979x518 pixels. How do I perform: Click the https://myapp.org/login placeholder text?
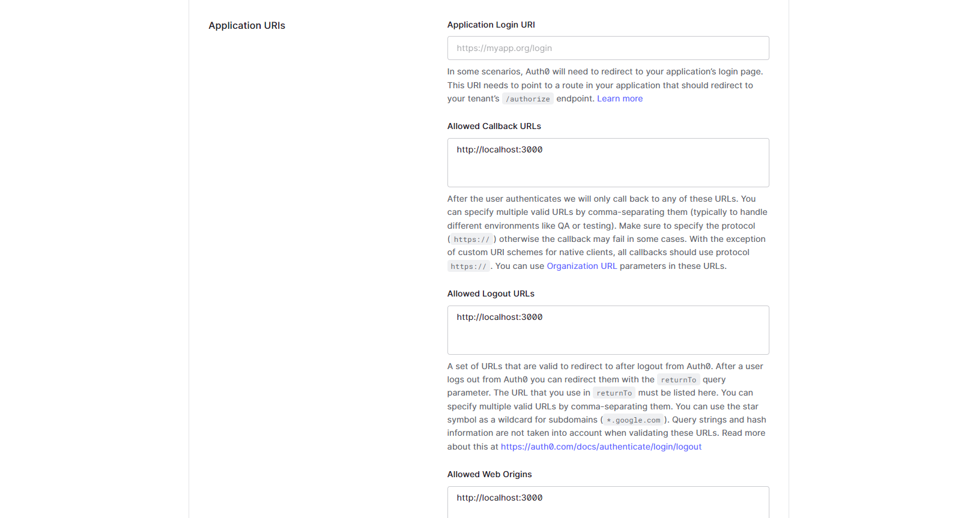point(504,48)
